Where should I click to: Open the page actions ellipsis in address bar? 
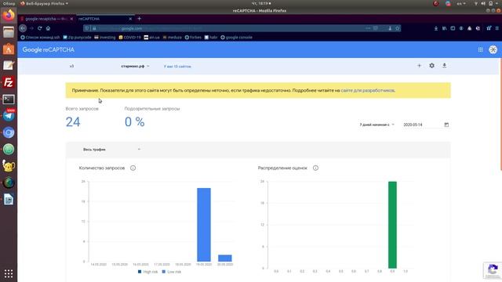pos(368,28)
